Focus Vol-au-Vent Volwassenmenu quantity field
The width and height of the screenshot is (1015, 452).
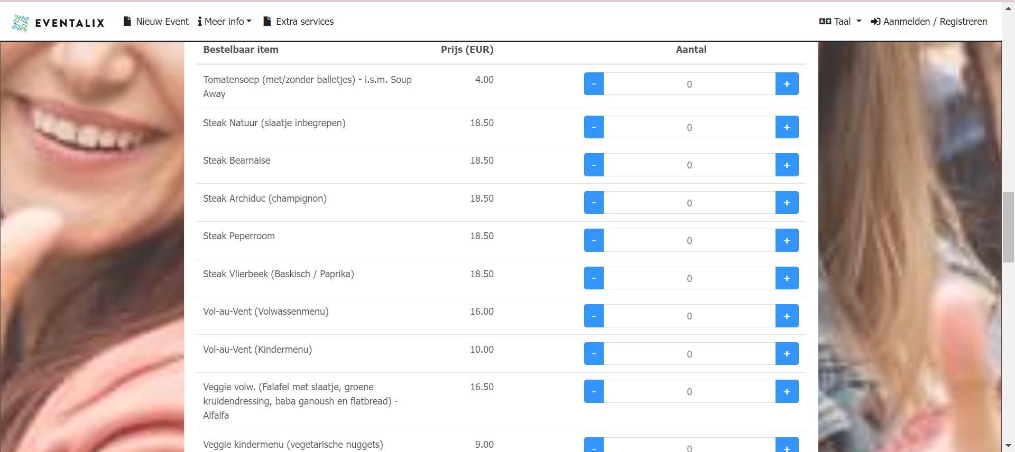(x=689, y=316)
